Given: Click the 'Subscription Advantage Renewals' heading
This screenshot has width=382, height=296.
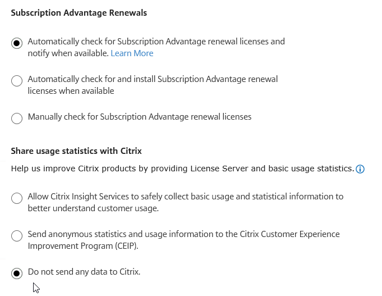Looking at the screenshot, I should [79, 13].
